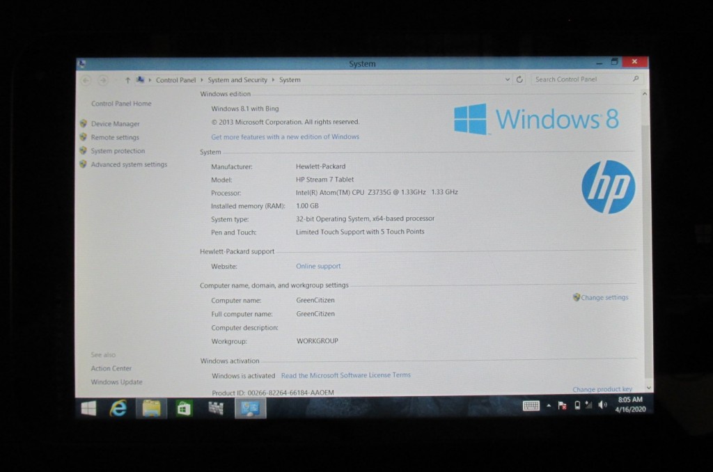Click the Online support link

318,266
